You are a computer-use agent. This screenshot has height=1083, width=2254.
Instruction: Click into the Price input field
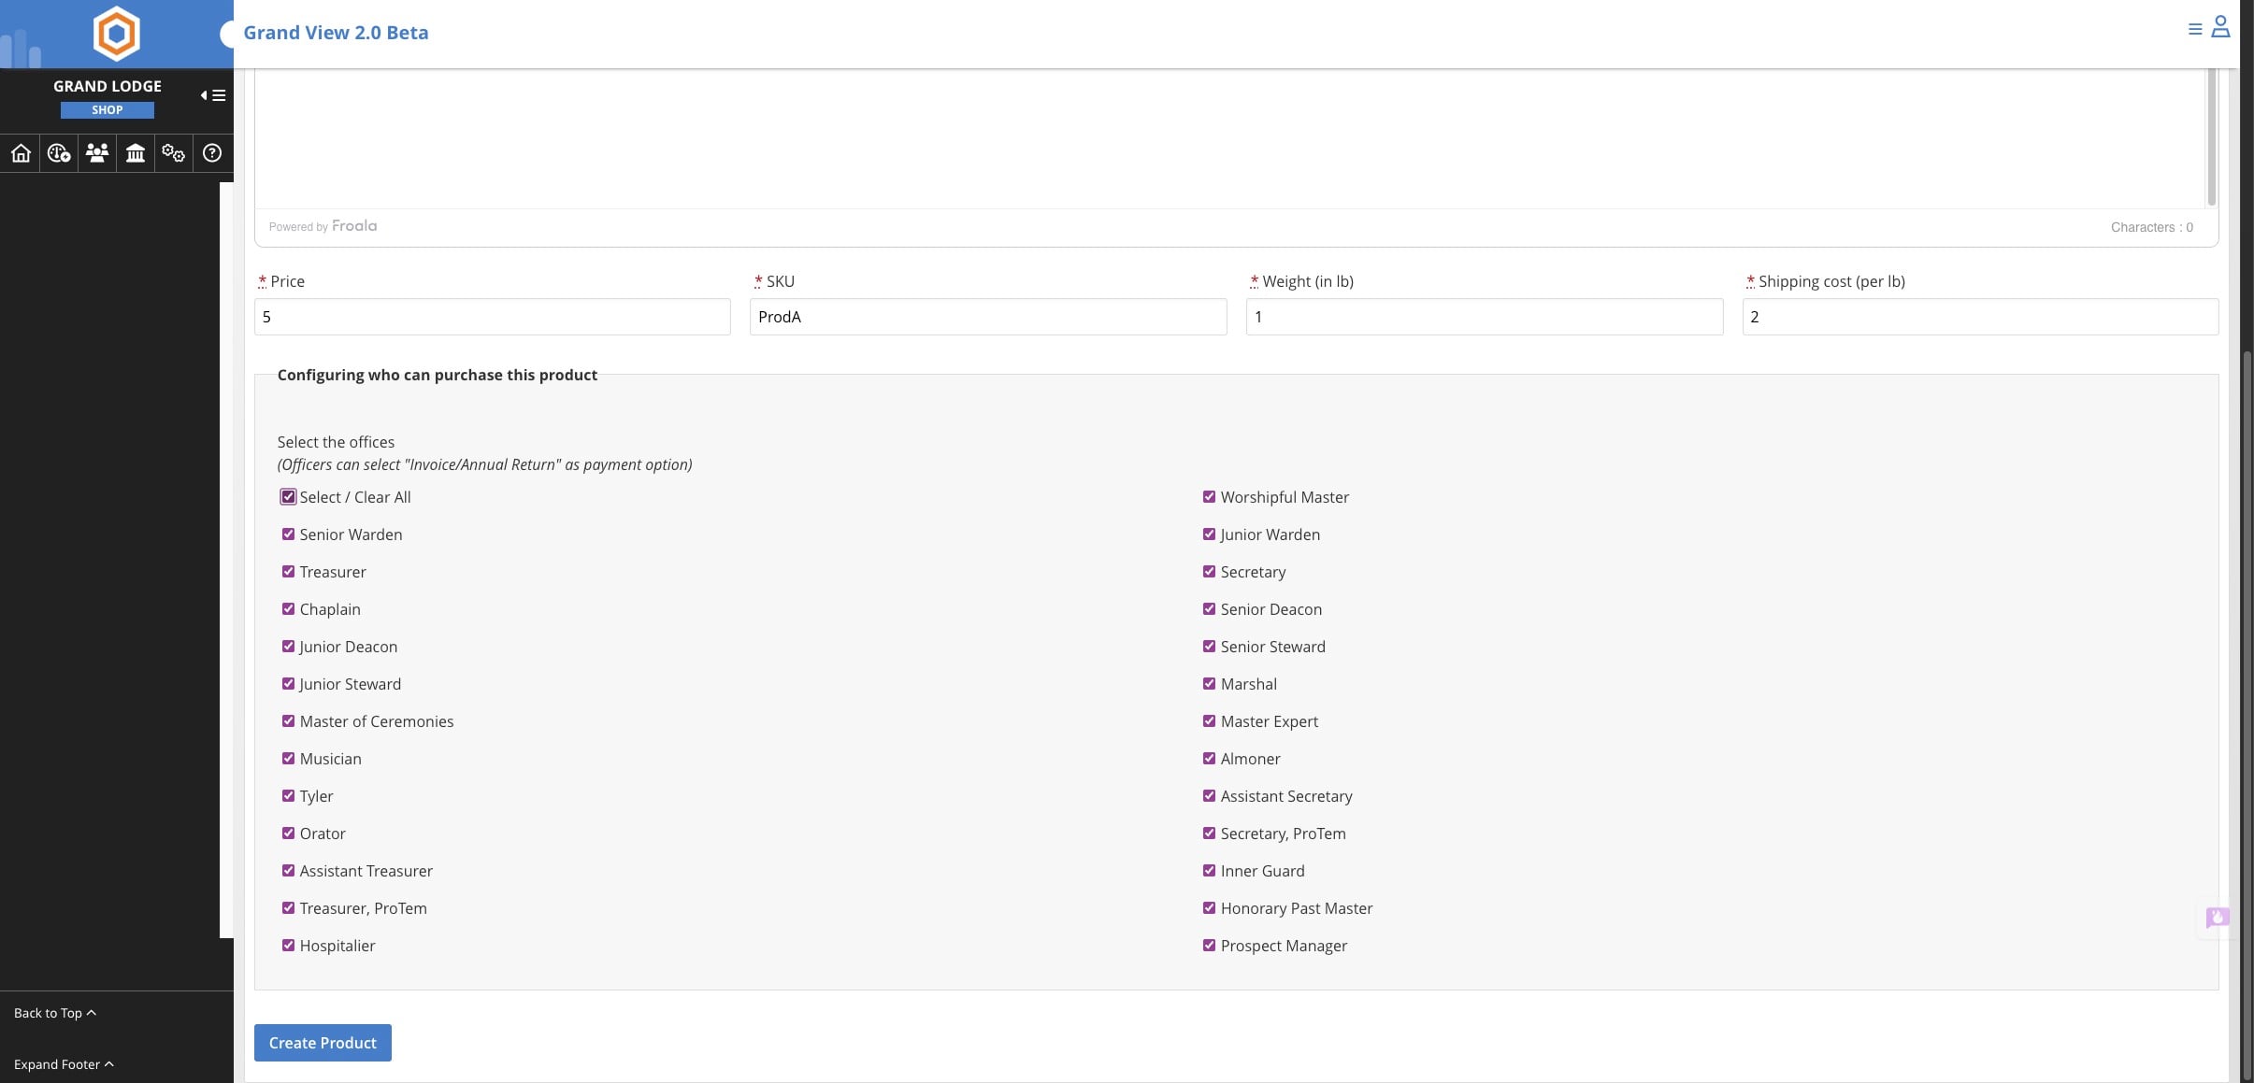tap(493, 317)
